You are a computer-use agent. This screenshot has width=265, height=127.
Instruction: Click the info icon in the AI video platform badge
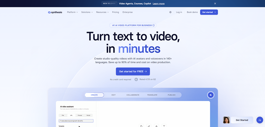tap(154, 26)
